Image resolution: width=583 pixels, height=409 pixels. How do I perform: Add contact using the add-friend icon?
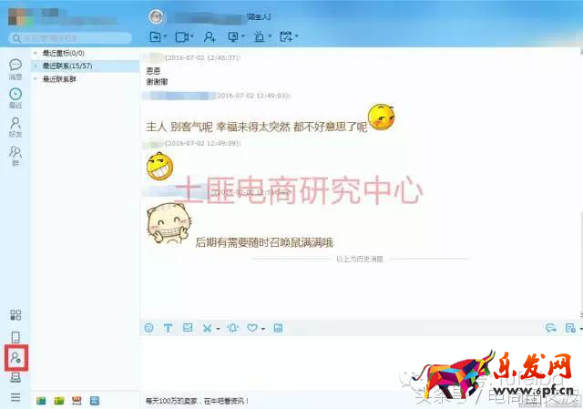[210, 36]
